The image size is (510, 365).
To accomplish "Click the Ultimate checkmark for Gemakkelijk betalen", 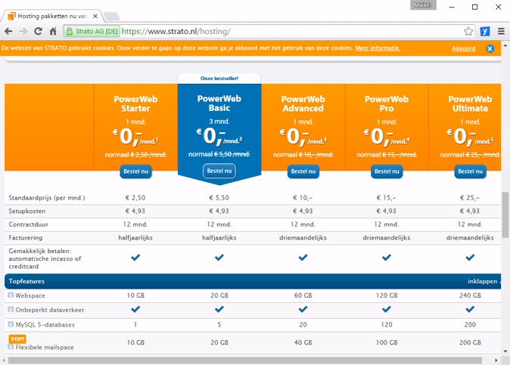I will pos(471,258).
